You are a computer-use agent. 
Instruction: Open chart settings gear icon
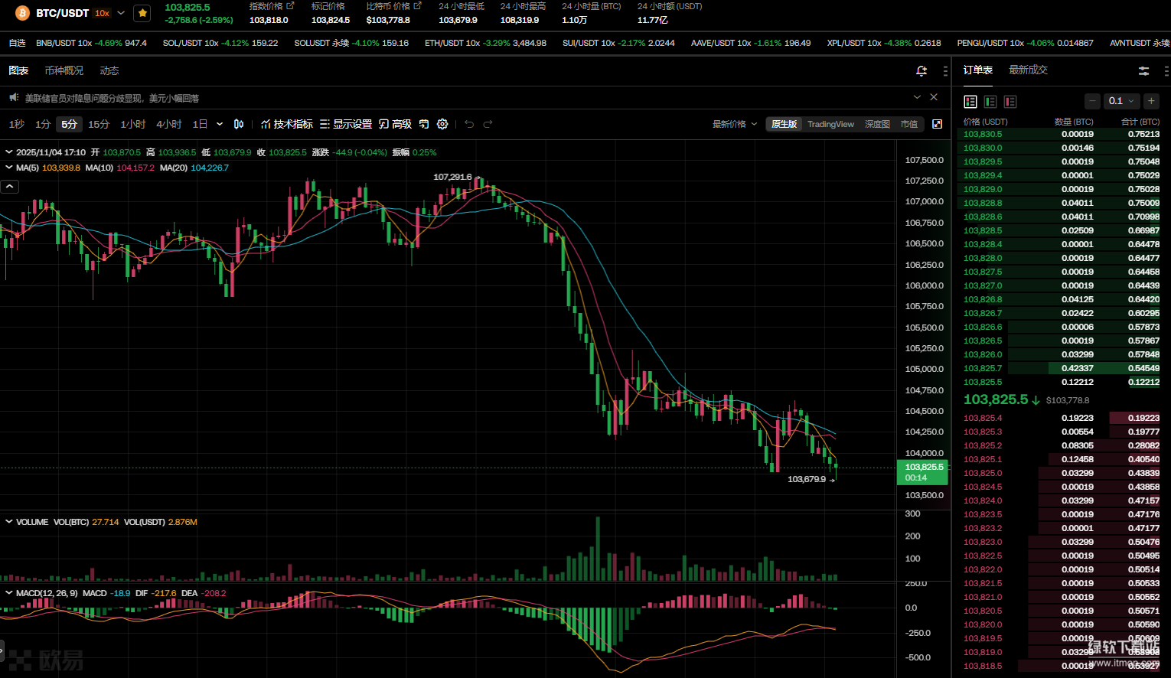pos(442,124)
